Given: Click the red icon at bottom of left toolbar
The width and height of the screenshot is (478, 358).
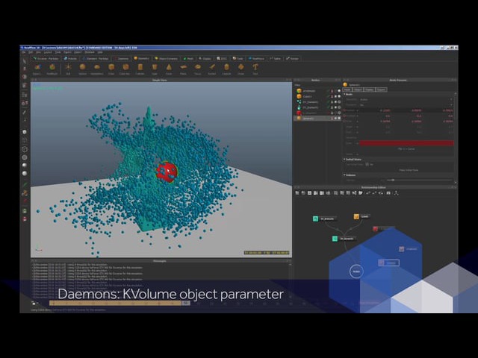Looking at the screenshot, I should (25, 219).
